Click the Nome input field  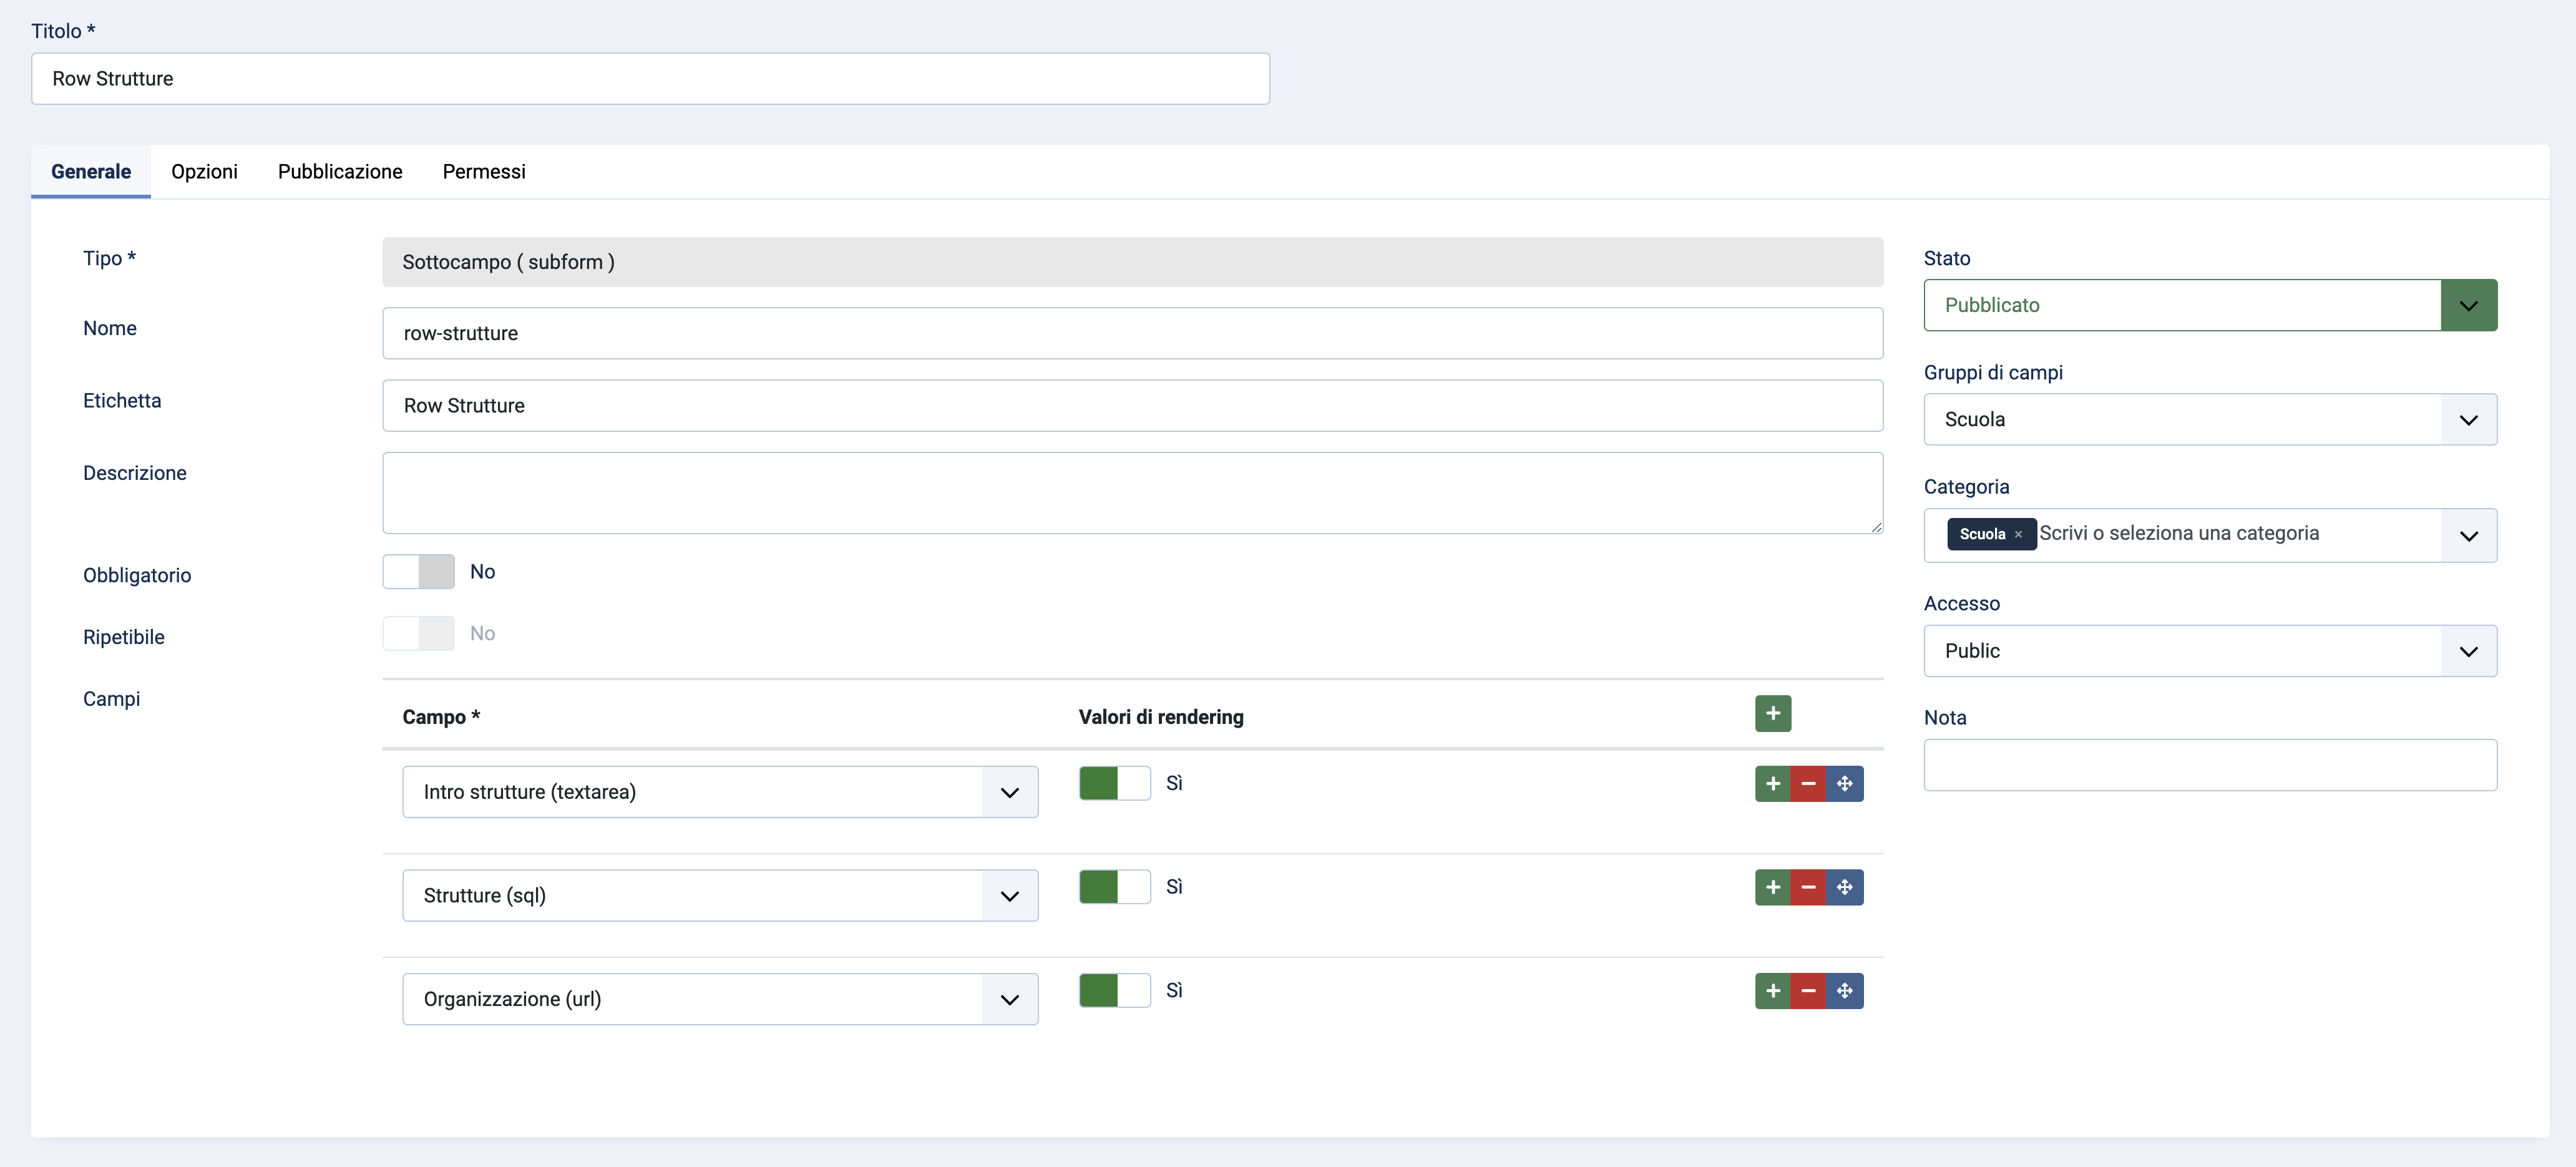1132,333
